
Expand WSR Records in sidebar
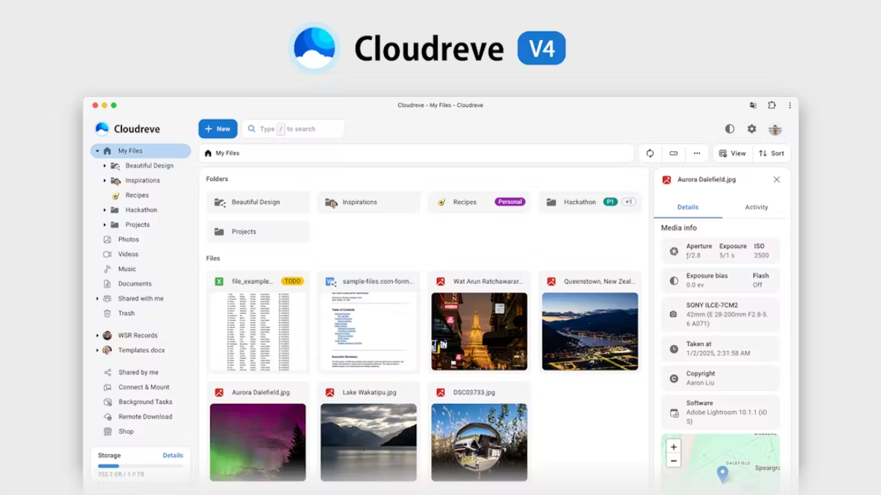[x=98, y=335]
